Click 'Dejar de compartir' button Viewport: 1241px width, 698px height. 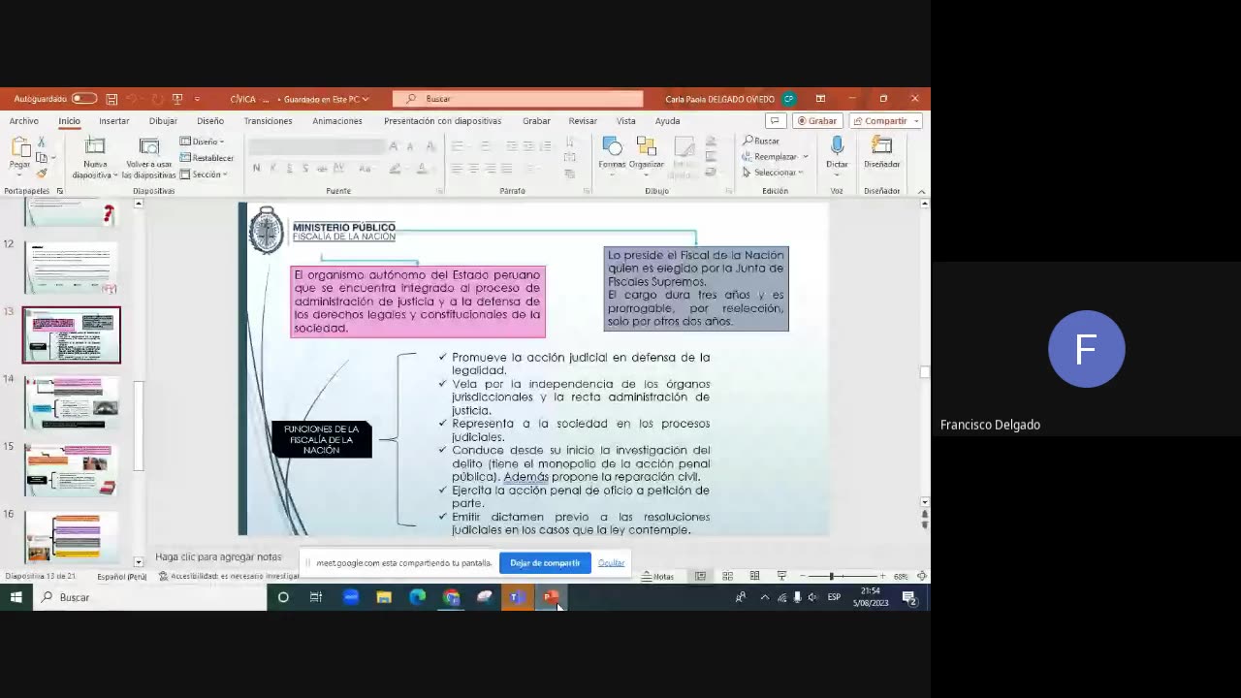point(545,563)
